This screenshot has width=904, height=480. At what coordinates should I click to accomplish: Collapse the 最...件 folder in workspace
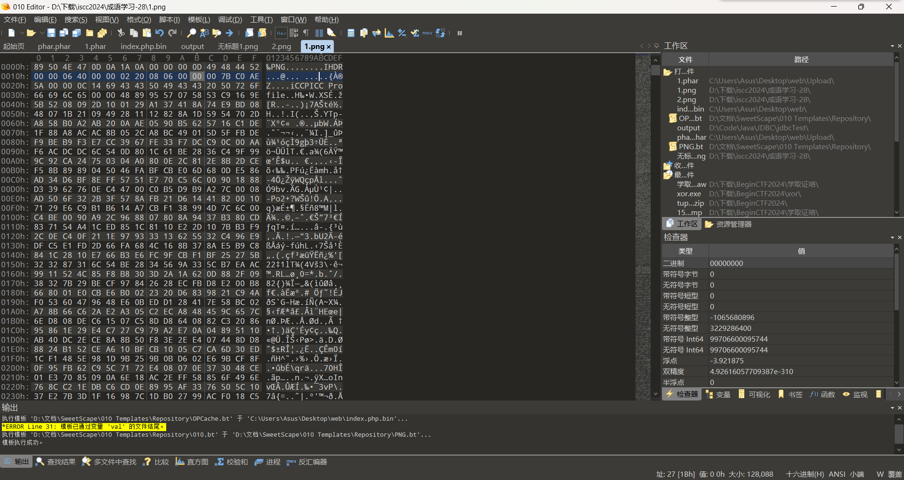point(667,175)
